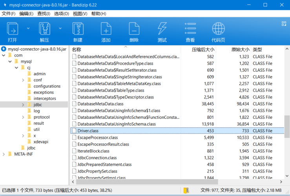Viewport: 290px width, 196px height.
Task: Click the Bandizip logo in title bar
Action: pos(5,5)
